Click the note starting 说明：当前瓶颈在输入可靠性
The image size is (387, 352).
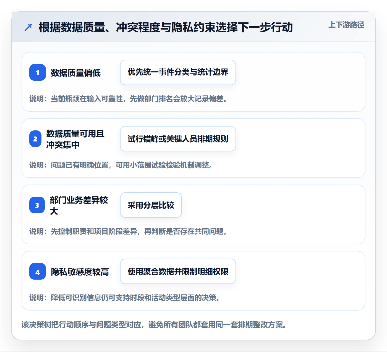click(x=129, y=99)
